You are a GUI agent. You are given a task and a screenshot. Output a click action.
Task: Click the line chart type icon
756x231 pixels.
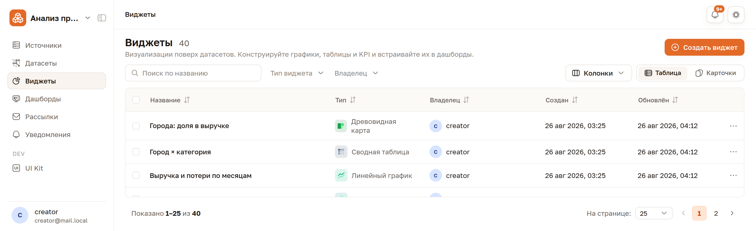click(341, 176)
